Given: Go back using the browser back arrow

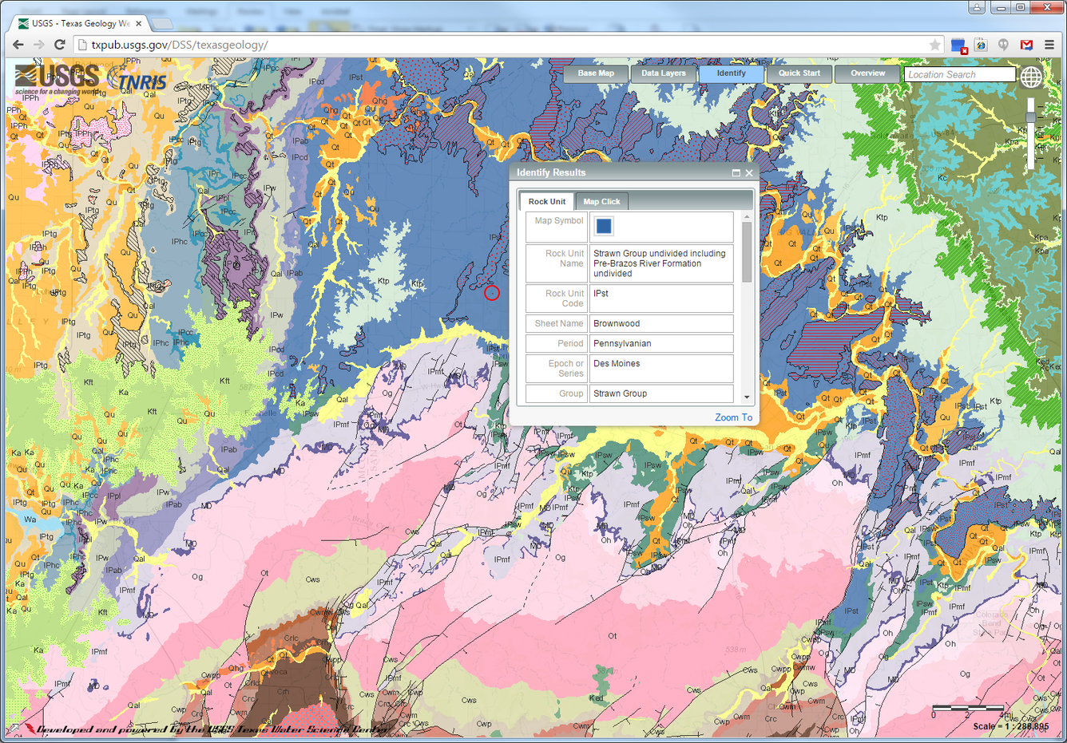Looking at the screenshot, I should (18, 45).
